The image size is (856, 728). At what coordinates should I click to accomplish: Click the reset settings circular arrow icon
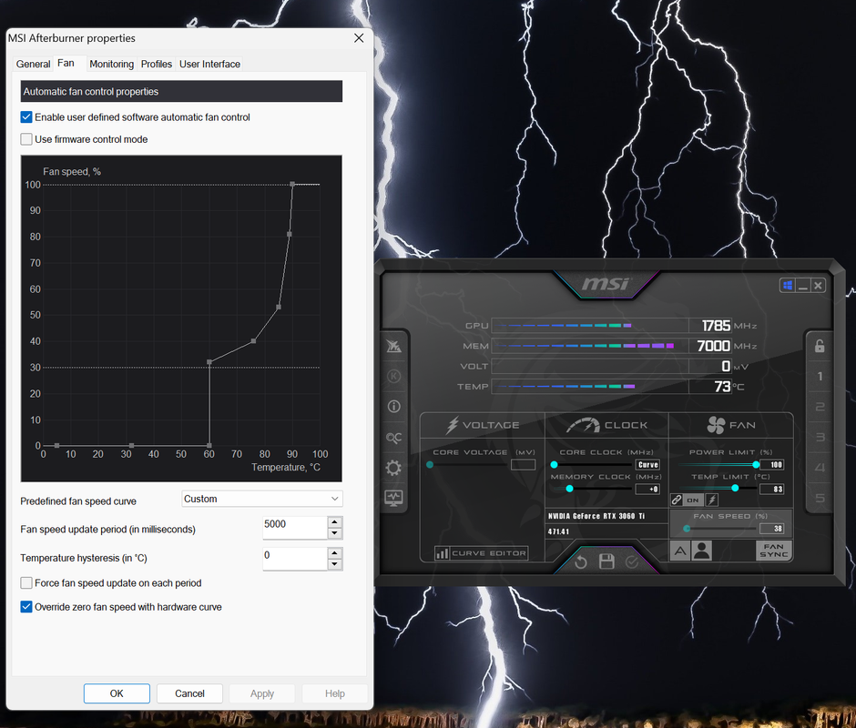[581, 561]
